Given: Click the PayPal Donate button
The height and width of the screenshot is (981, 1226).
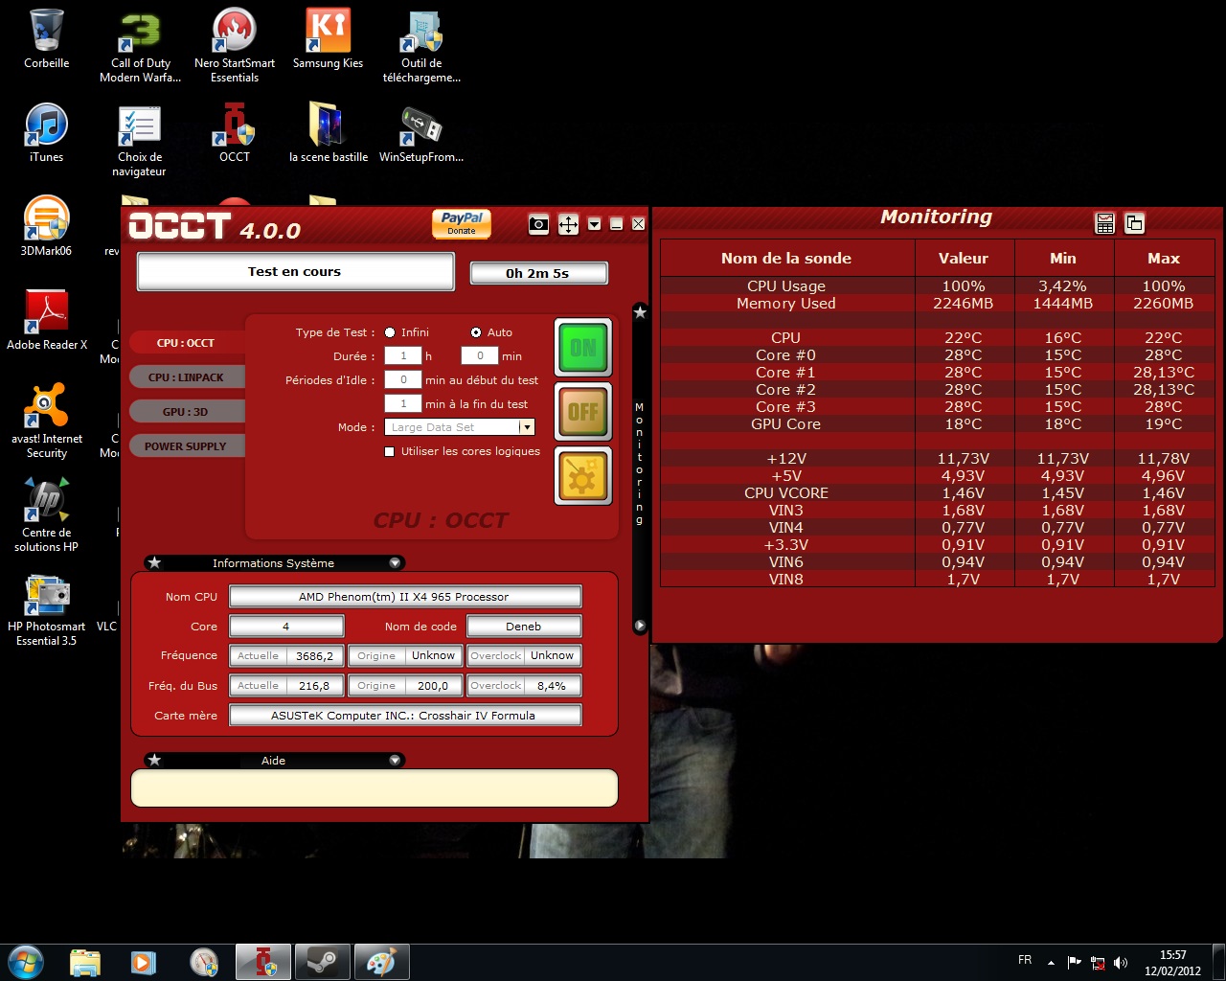Looking at the screenshot, I should coord(462,223).
